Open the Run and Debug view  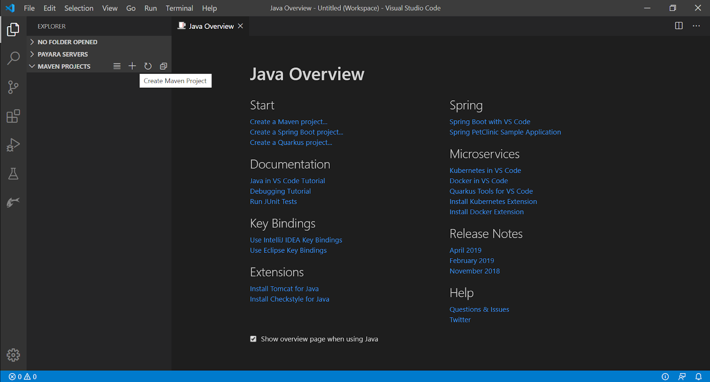point(13,145)
